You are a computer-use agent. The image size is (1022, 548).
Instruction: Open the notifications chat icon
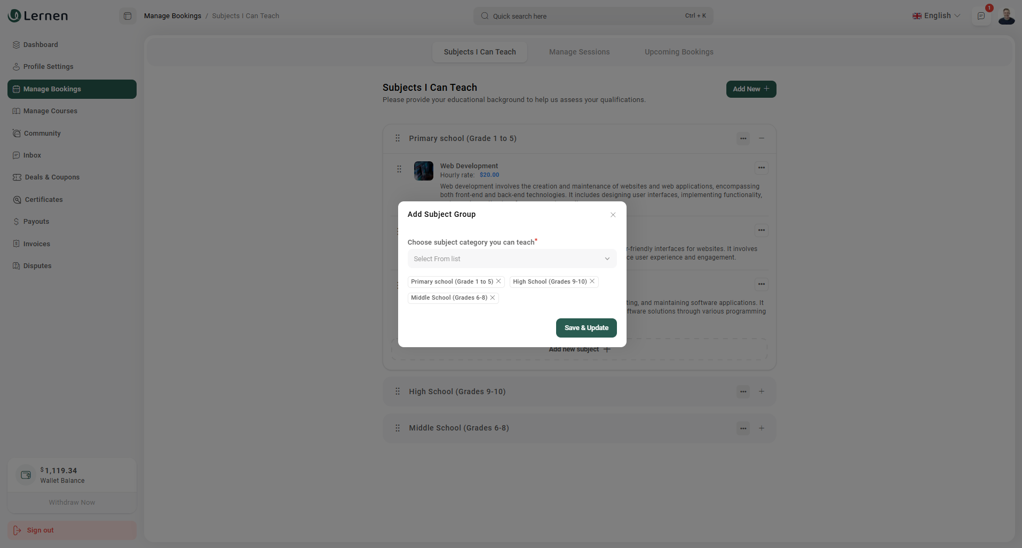981,16
